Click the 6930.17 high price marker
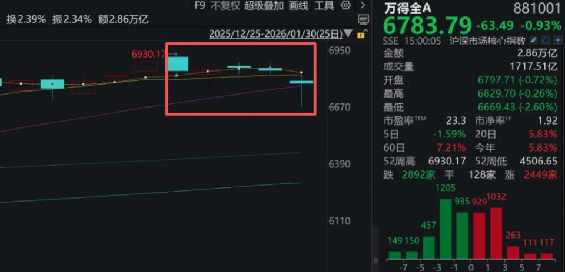Screen dimensions: 565x272 pos(148,54)
